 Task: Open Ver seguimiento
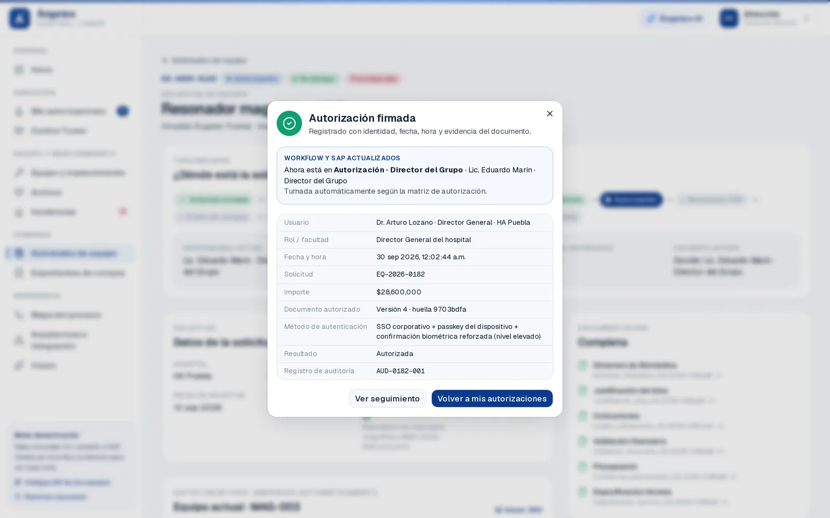[388, 398]
